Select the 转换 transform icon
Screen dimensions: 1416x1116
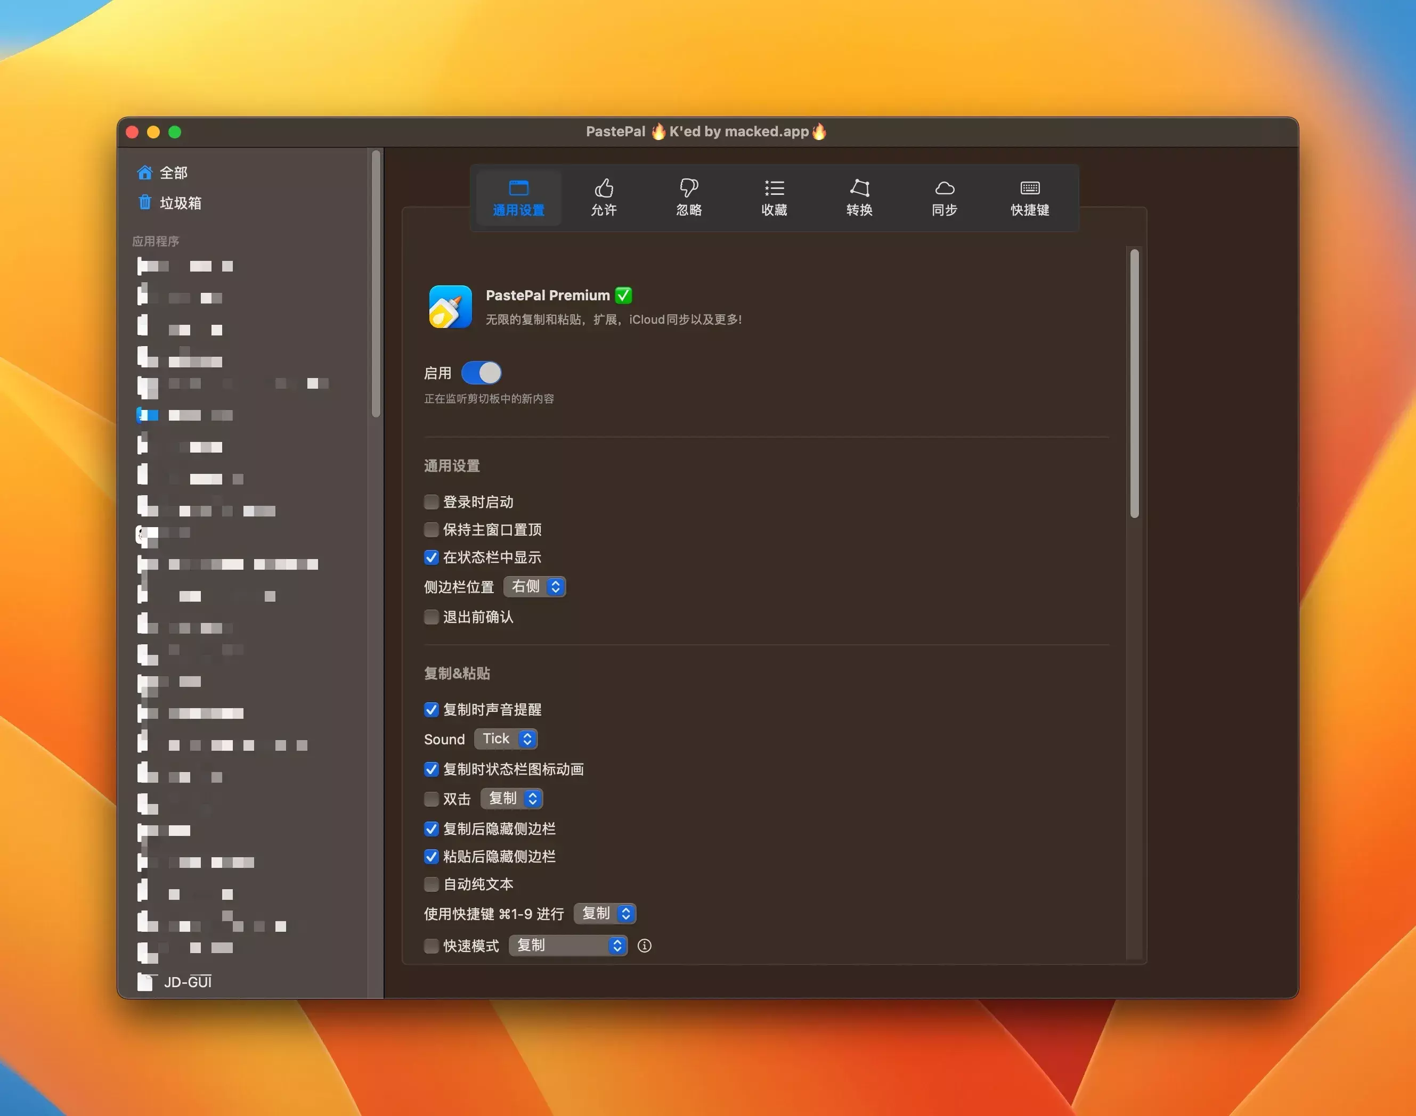click(859, 189)
